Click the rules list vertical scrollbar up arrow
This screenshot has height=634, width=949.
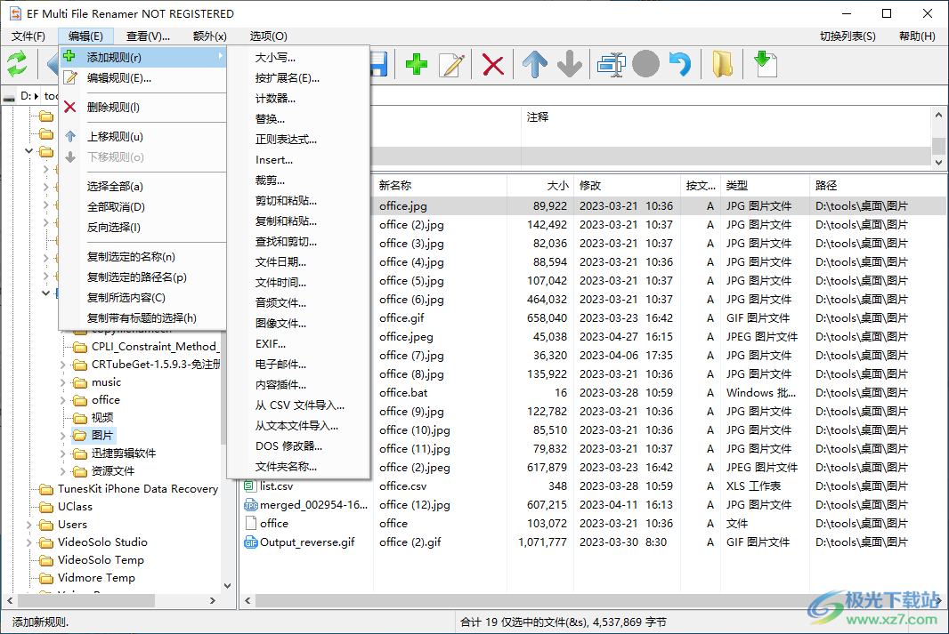pyautogui.click(x=938, y=115)
